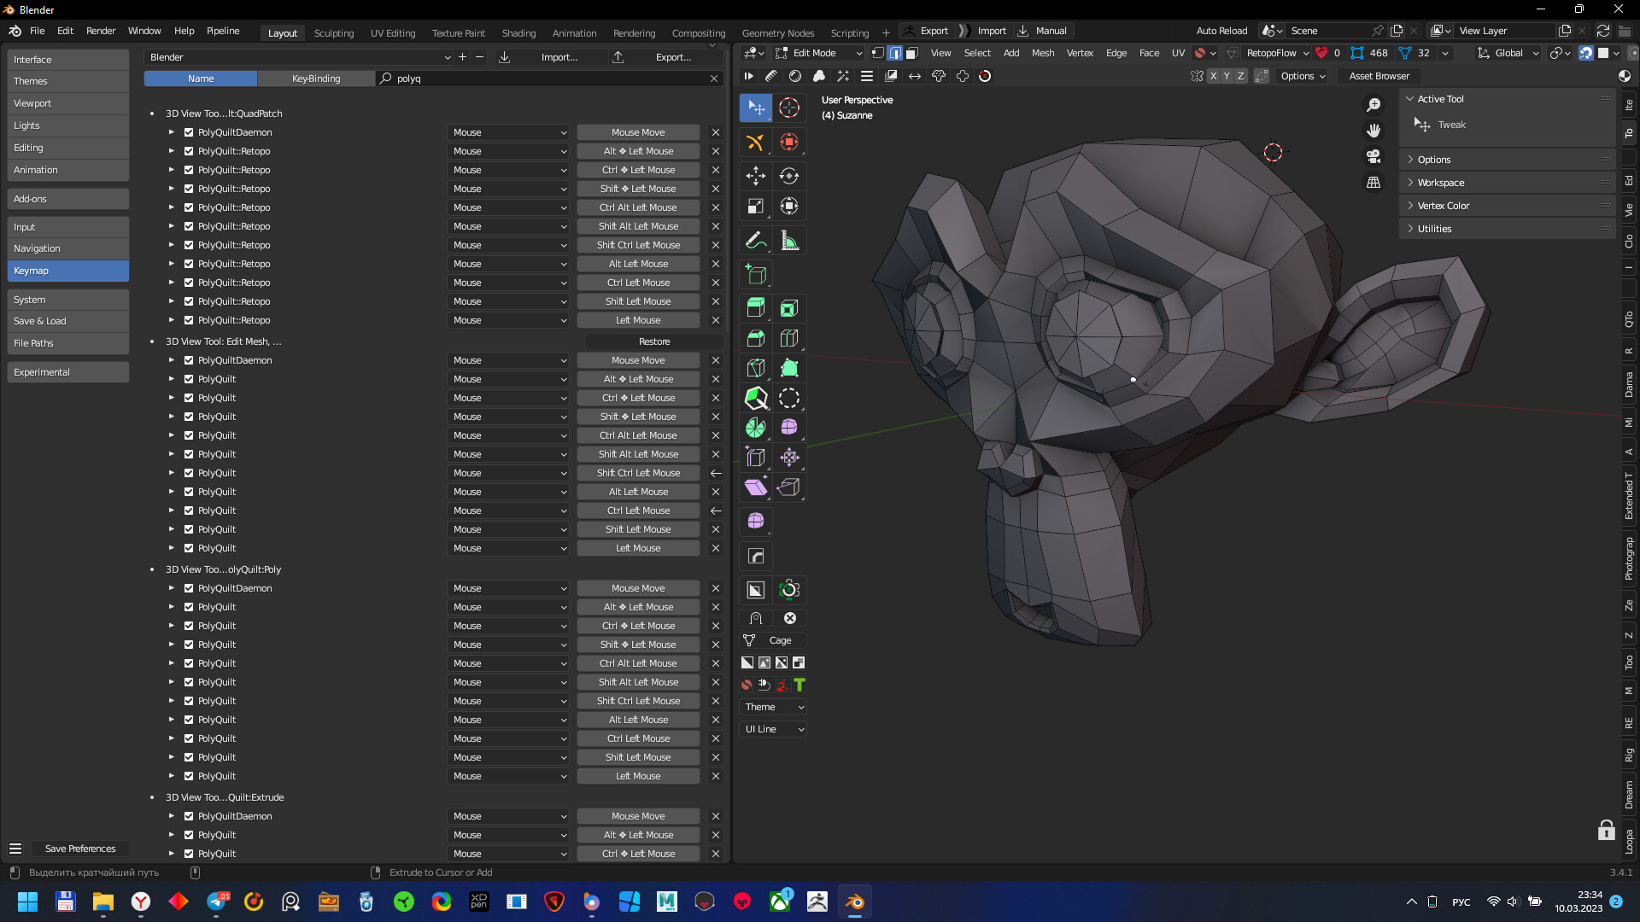Image resolution: width=1640 pixels, height=922 pixels.
Task: Select the 3D Cursor tool
Action: pyautogui.click(x=790, y=108)
